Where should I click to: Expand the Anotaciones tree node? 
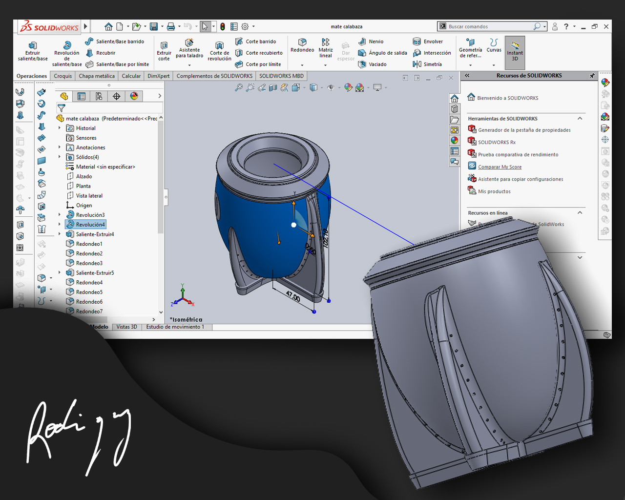pos(60,147)
